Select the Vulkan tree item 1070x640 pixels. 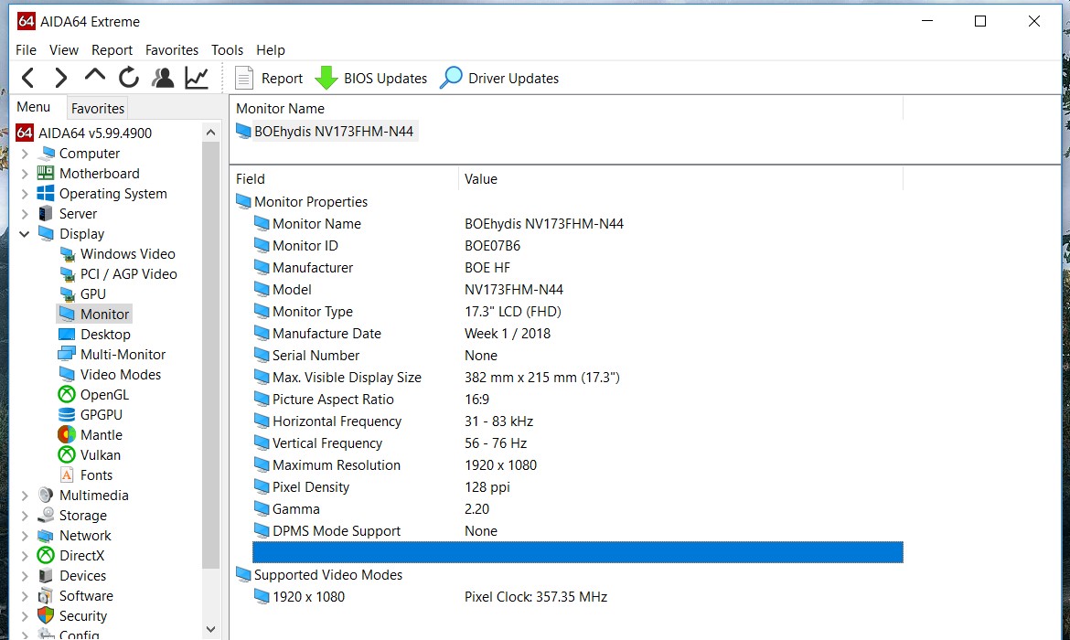click(x=100, y=455)
